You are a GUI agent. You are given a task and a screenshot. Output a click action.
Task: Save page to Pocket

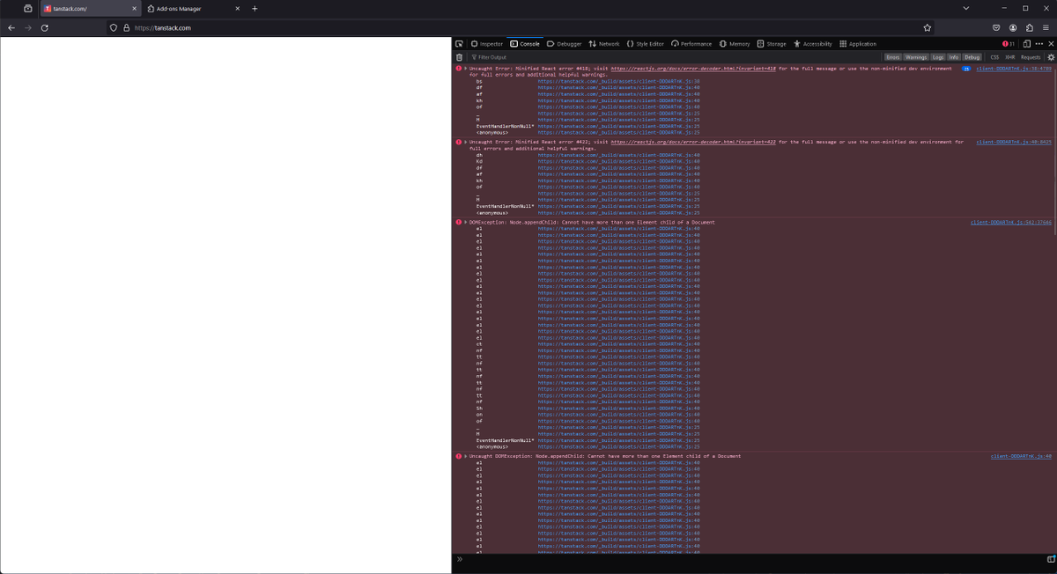(997, 28)
